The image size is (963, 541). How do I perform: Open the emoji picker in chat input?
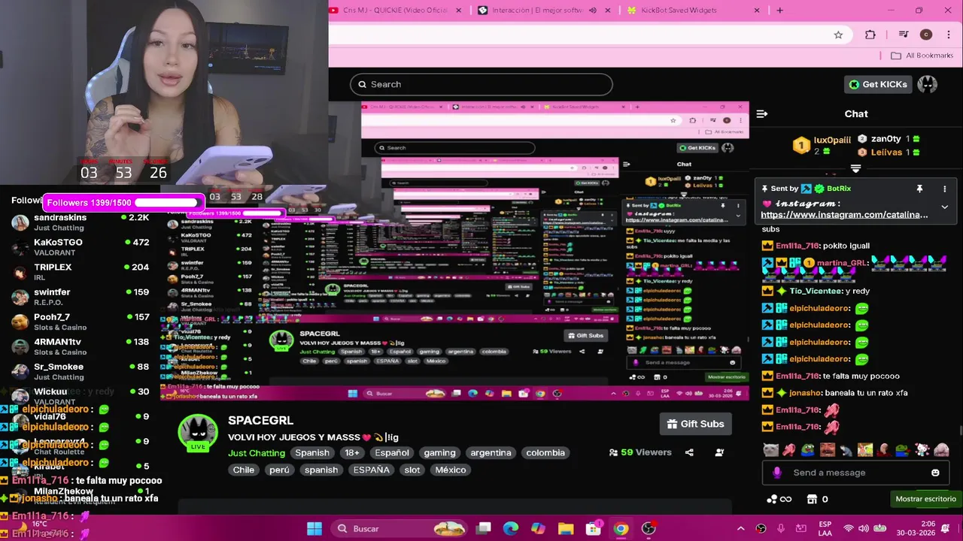[935, 473]
